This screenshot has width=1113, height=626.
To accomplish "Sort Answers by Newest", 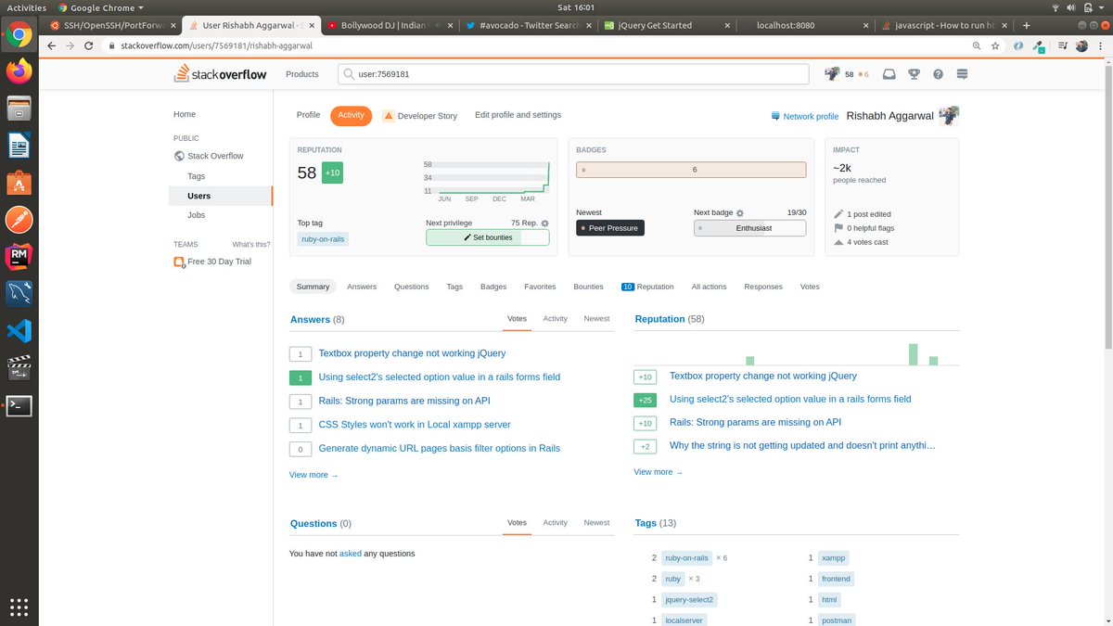I will 596,318.
